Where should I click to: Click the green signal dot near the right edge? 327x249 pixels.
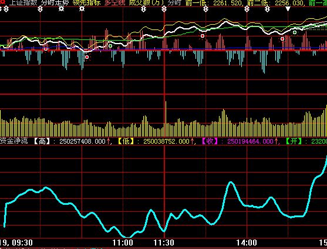tap(295, 32)
